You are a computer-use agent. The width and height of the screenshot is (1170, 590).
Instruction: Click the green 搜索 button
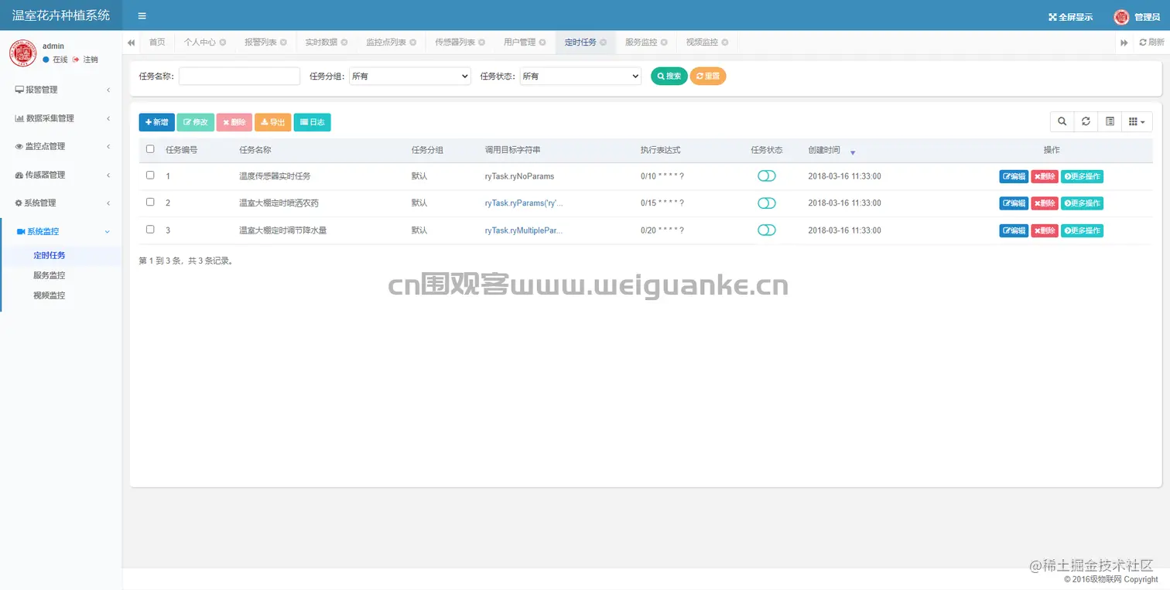pos(669,76)
